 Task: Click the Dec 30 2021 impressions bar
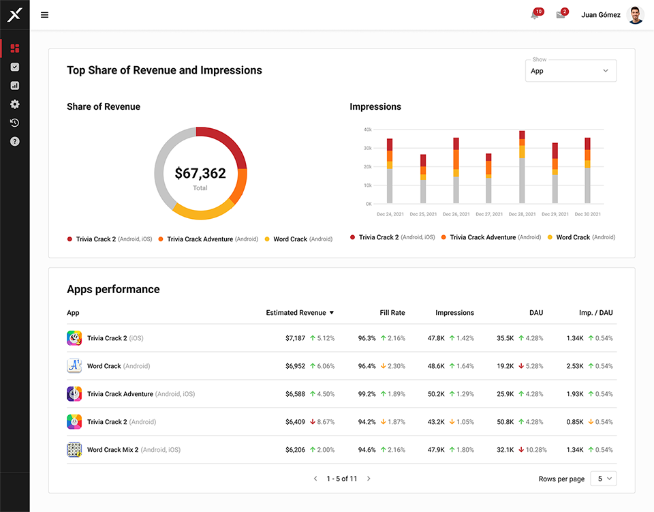point(587,170)
